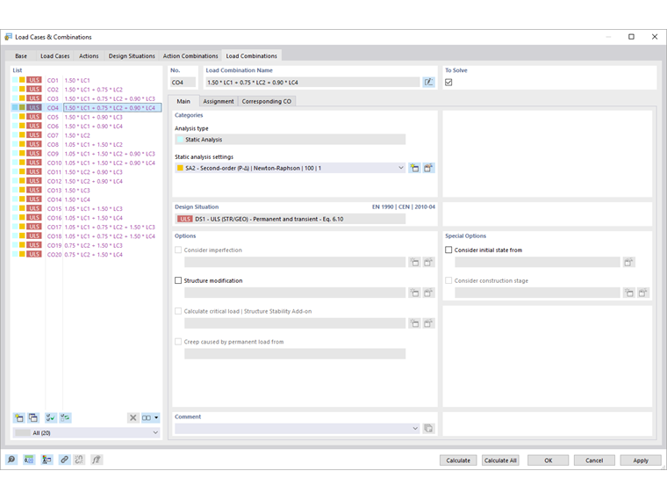Enable Consider initial state from checkbox
The width and height of the screenshot is (667, 500).
[x=448, y=250]
